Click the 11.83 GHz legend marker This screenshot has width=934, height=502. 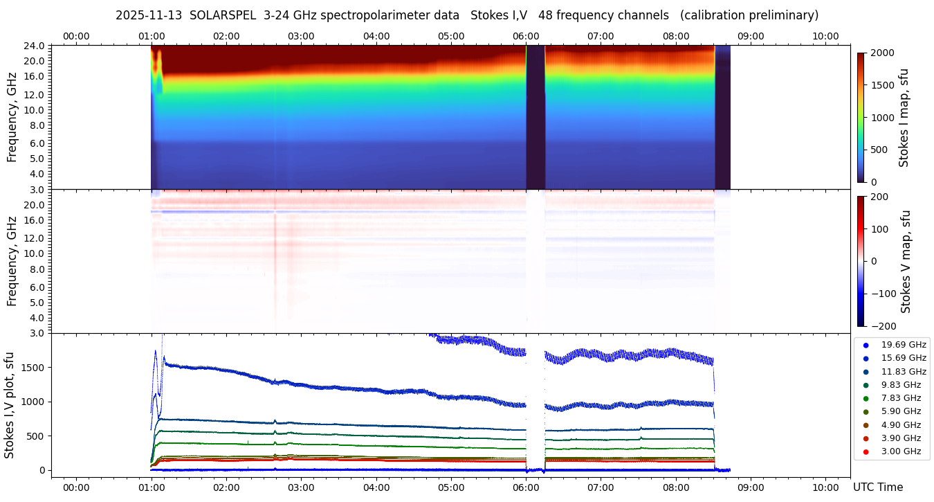tap(866, 372)
